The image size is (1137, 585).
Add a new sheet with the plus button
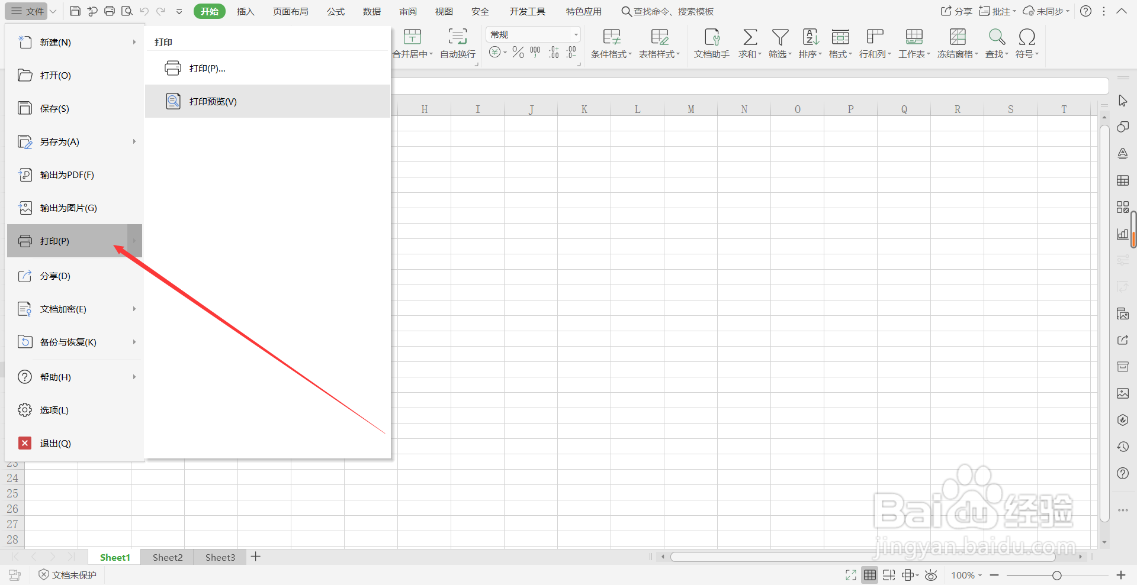tap(256, 557)
